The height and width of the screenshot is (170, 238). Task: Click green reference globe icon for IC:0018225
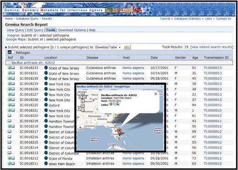[x=9, y=105]
